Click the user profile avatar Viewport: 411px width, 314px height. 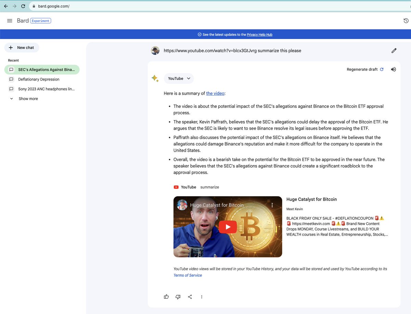155,50
